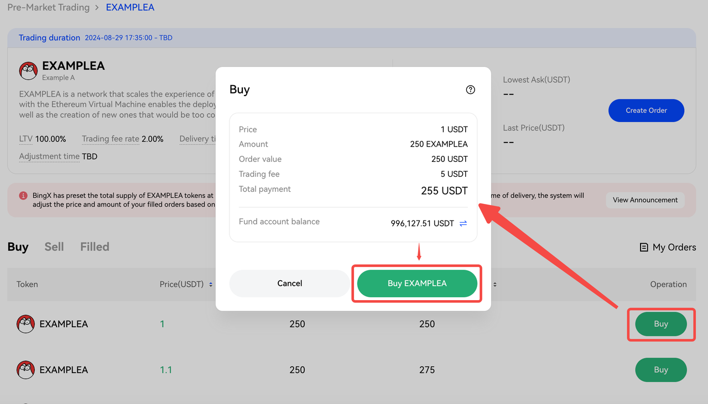Image resolution: width=708 pixels, height=404 pixels.
Task: Click the red warning info icon in notice
Action: (23, 196)
